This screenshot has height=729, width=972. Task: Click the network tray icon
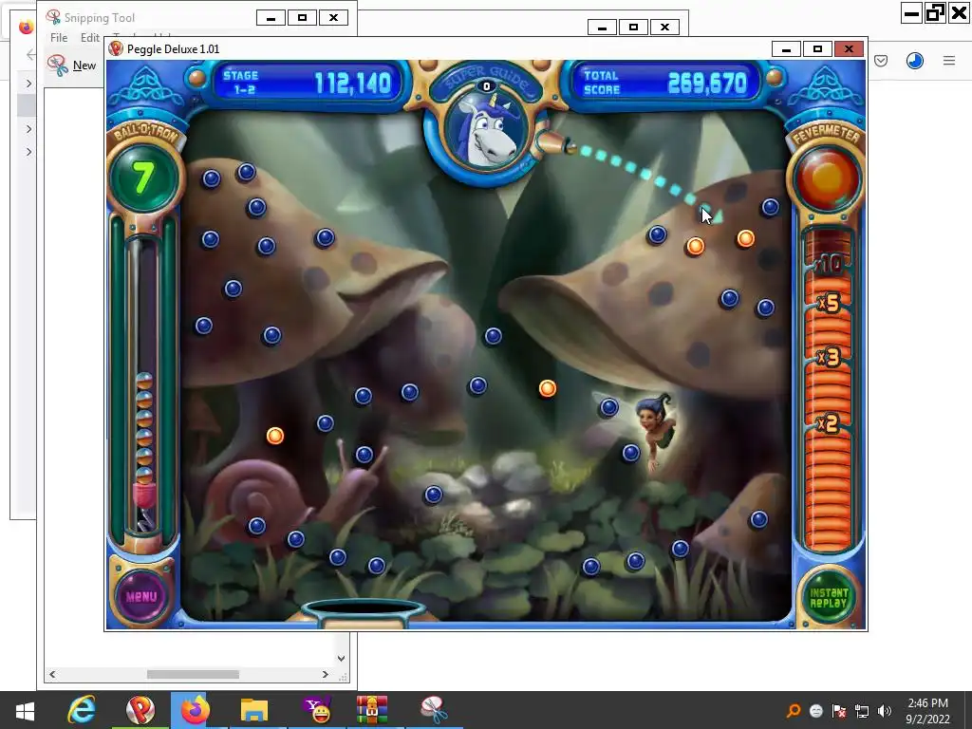click(x=862, y=711)
